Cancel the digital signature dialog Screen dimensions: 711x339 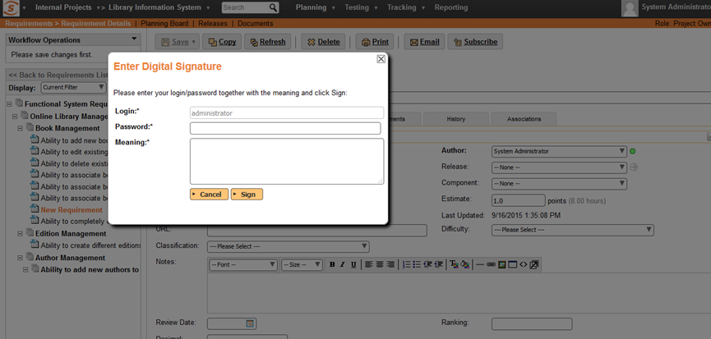click(209, 195)
